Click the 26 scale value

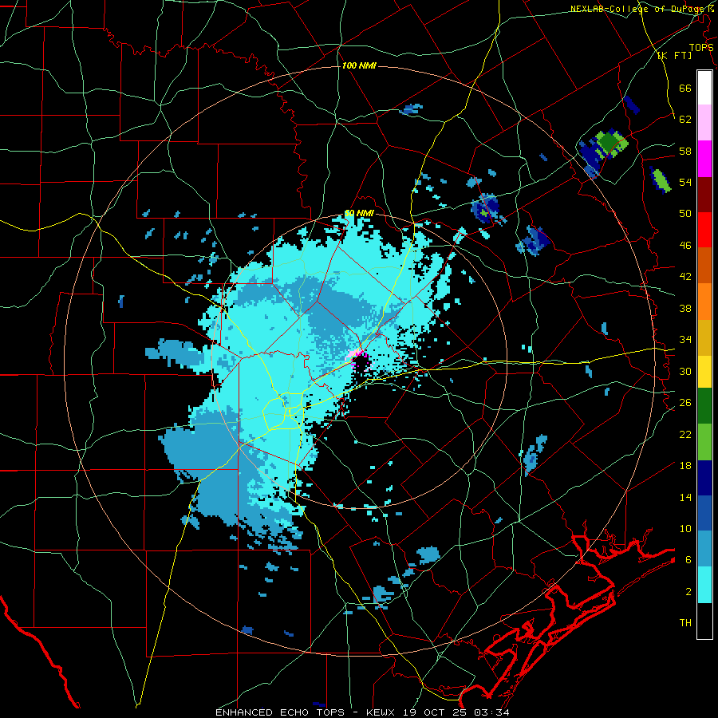685,403
